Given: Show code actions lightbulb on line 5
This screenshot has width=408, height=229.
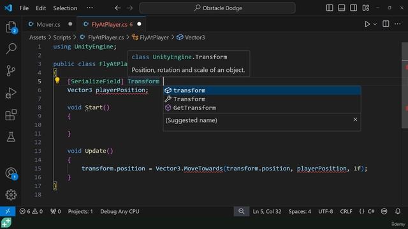Looking at the screenshot, I should coord(57,81).
